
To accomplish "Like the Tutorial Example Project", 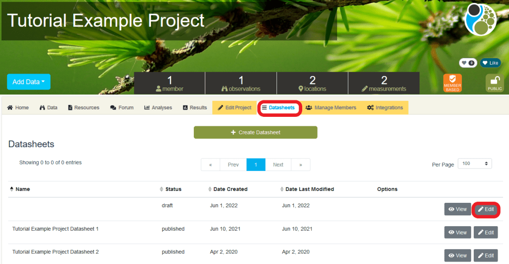I will [x=490, y=63].
